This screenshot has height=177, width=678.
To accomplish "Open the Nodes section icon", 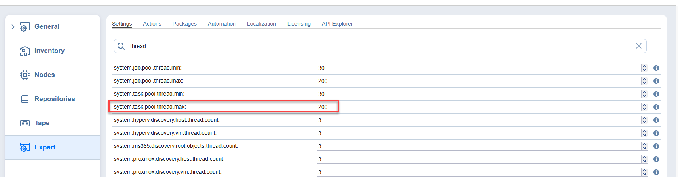I will click(x=25, y=75).
